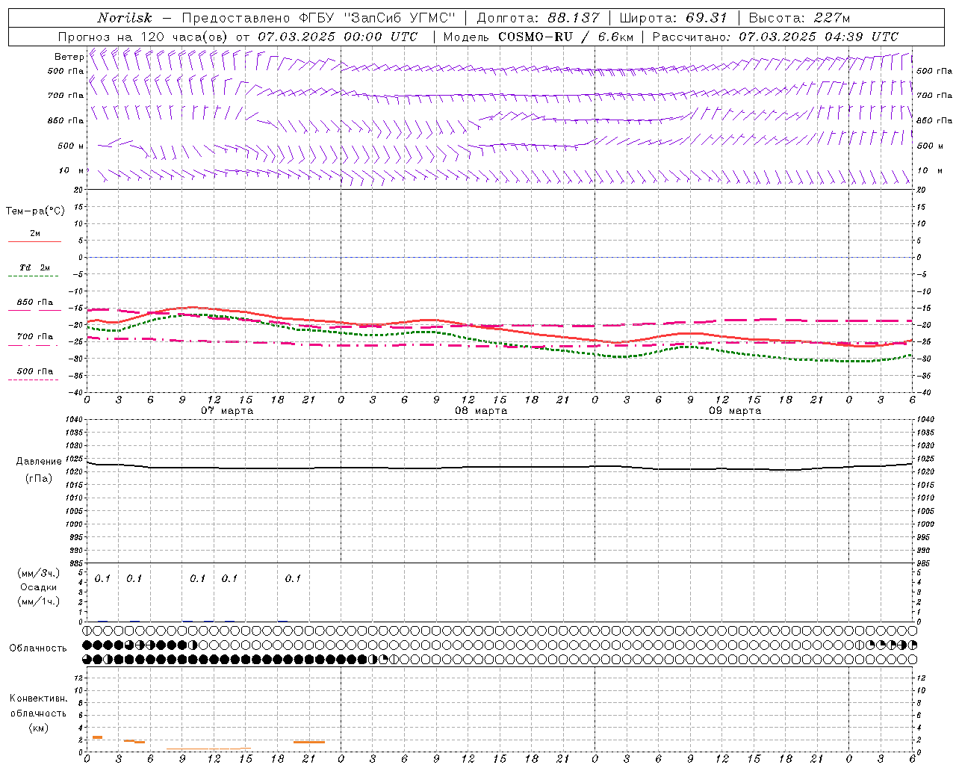Screen dimensions: 956x765
Task: Click orange convective bar near hour 21
Action: point(308,742)
